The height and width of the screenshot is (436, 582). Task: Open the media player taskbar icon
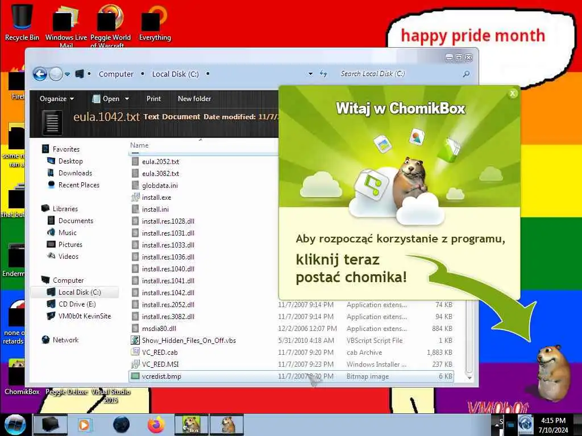85,425
